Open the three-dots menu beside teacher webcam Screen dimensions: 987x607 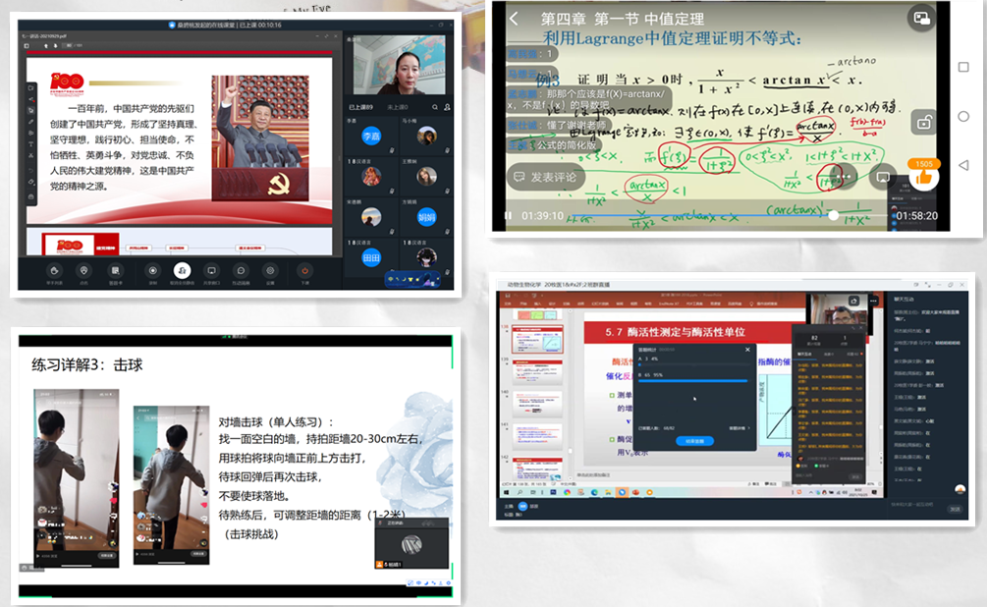coord(873,301)
